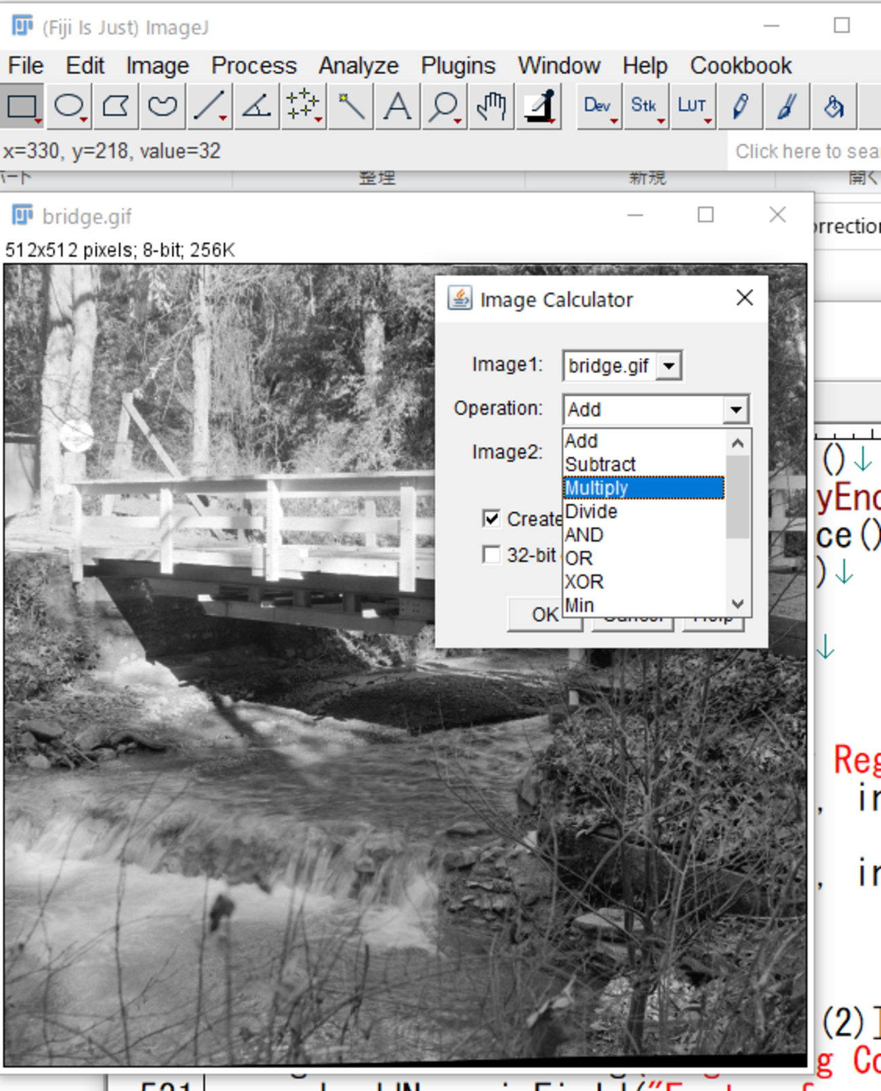Select the Oval selection tool

[68, 106]
